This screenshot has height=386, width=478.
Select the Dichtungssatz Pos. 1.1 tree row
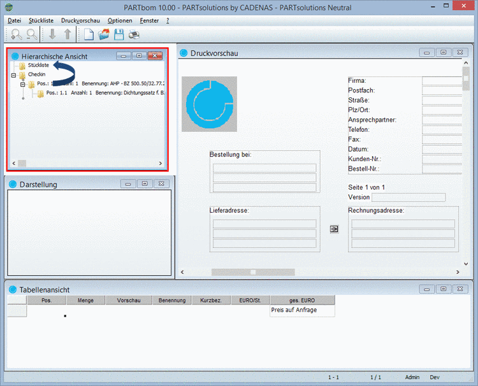[105, 92]
